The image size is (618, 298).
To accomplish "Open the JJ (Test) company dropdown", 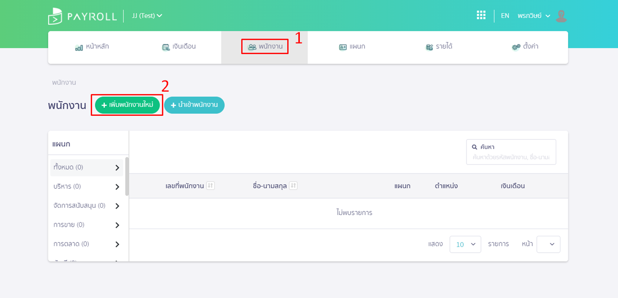I will pos(147,15).
